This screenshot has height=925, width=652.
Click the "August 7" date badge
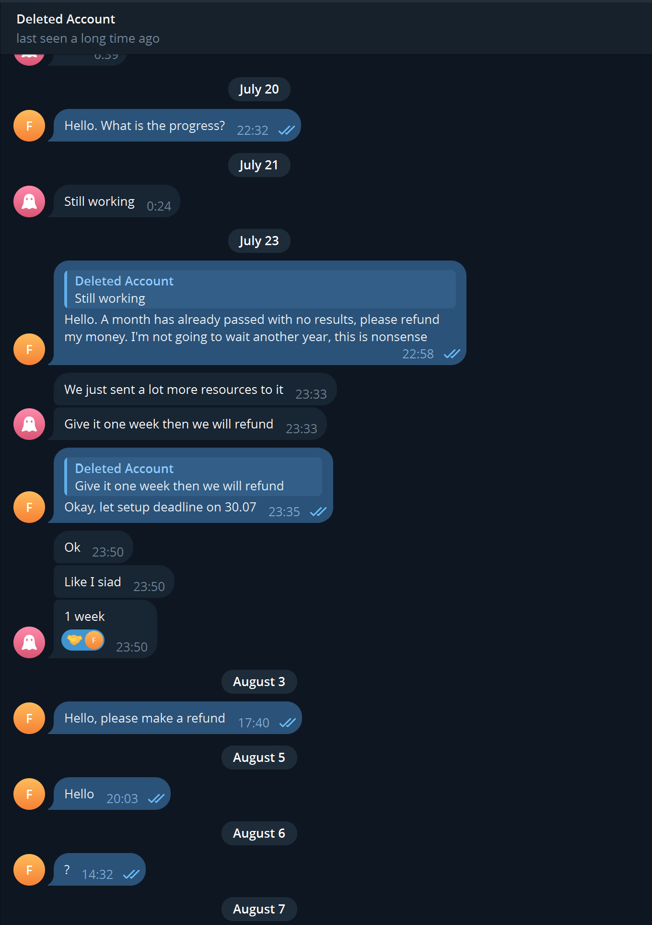(x=259, y=909)
